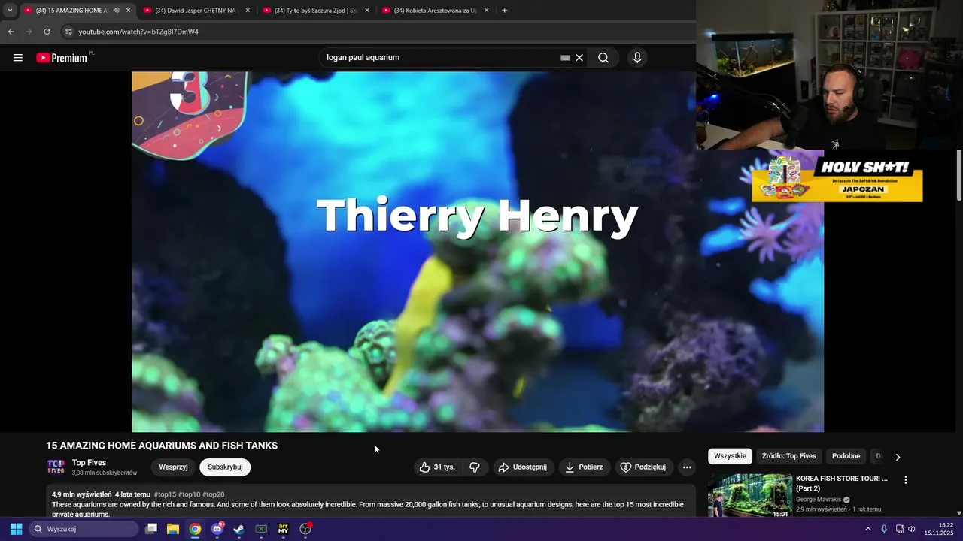Open the Xbox Game Bar taskbar icon

tap(261, 529)
